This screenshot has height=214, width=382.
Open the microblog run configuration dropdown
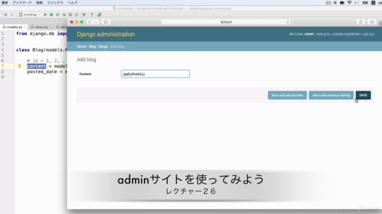pyautogui.click(x=29, y=14)
